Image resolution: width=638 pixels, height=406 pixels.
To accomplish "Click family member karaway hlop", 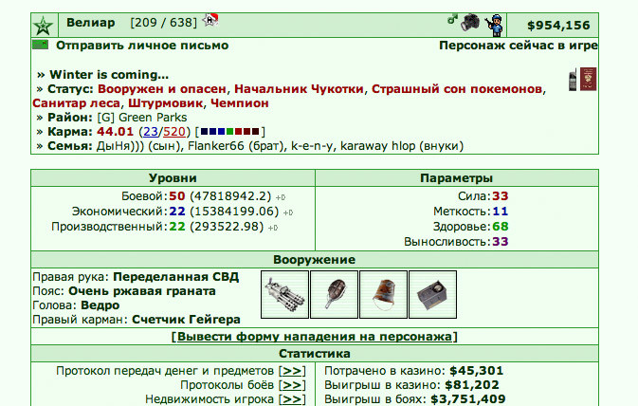I will click(378, 146).
